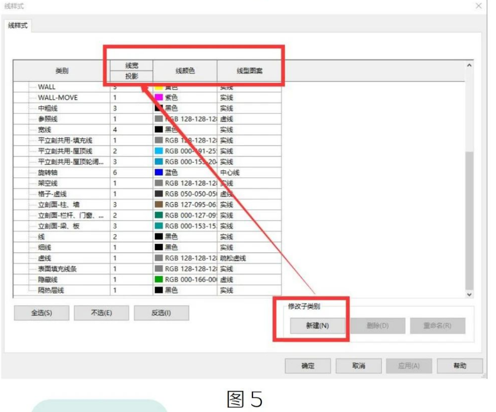Click the 不选(E) button
Viewport: 496px width, 412px height.
(102, 313)
